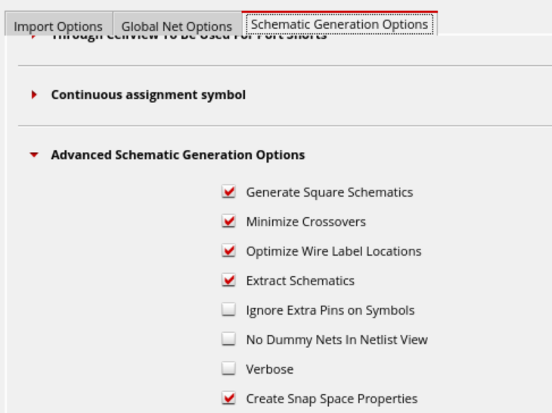Screen dimensions: 552x413
Task: Check the No Dummy Nets In Netlist View box
Action: coord(228,340)
